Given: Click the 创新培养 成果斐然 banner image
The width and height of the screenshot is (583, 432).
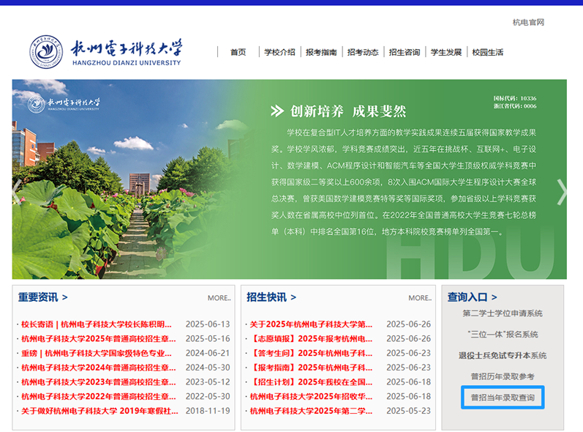Looking at the screenshot, I should 289,179.
